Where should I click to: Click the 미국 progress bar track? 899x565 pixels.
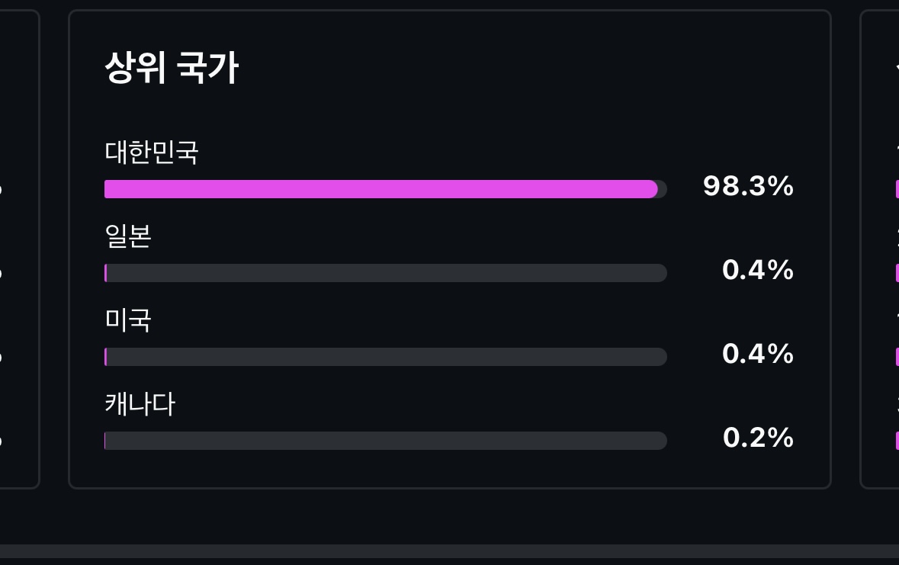tap(385, 357)
